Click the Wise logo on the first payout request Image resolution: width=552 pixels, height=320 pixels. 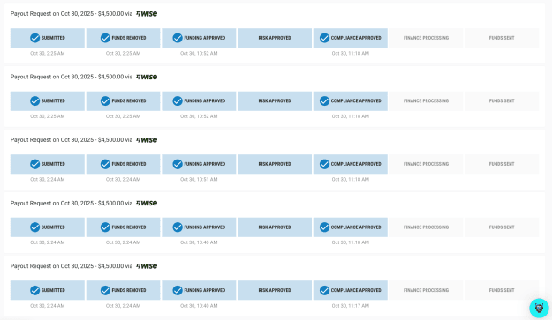pos(147,14)
